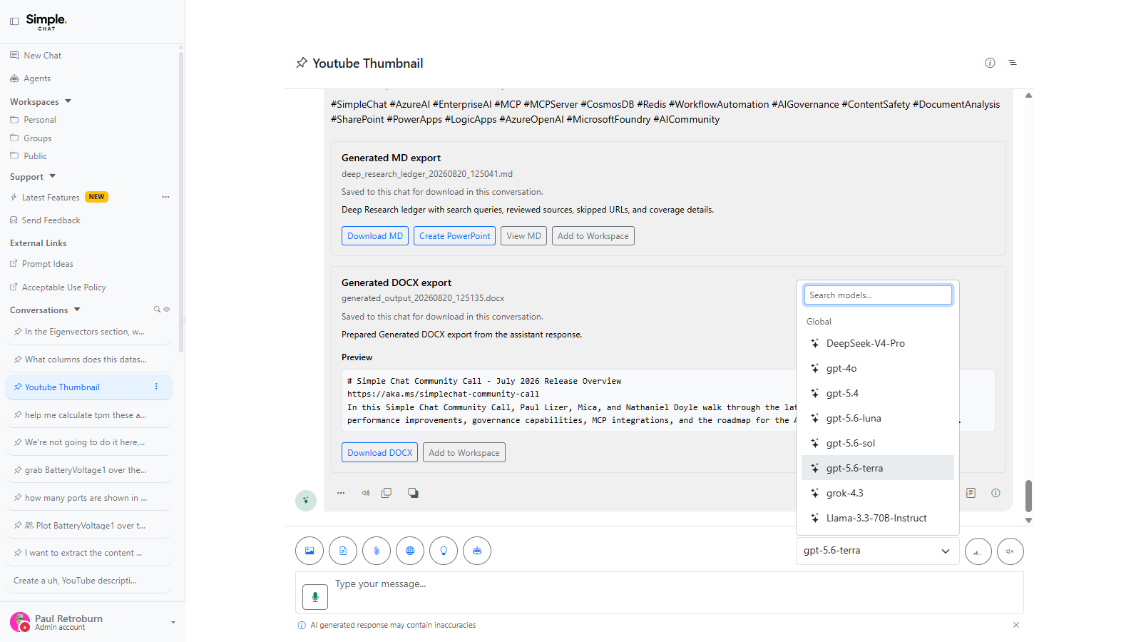Select gpt-4o from the model list

tap(878, 368)
